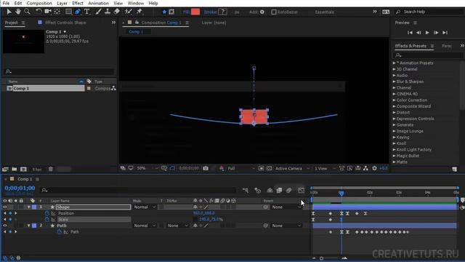Expand Animation Presets category
Viewport: 465px width, 262px height.
(x=394, y=63)
